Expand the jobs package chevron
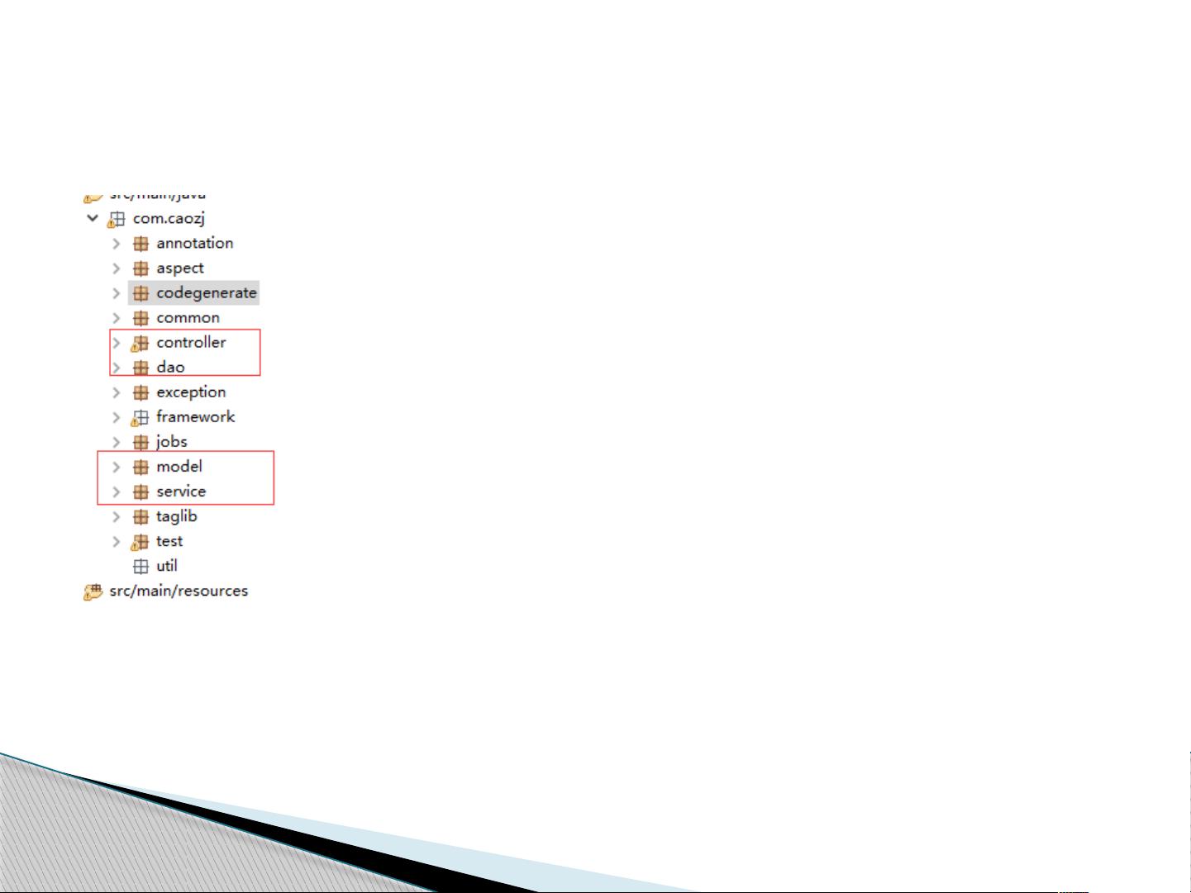Screen dimensions: 1191x893 117,442
